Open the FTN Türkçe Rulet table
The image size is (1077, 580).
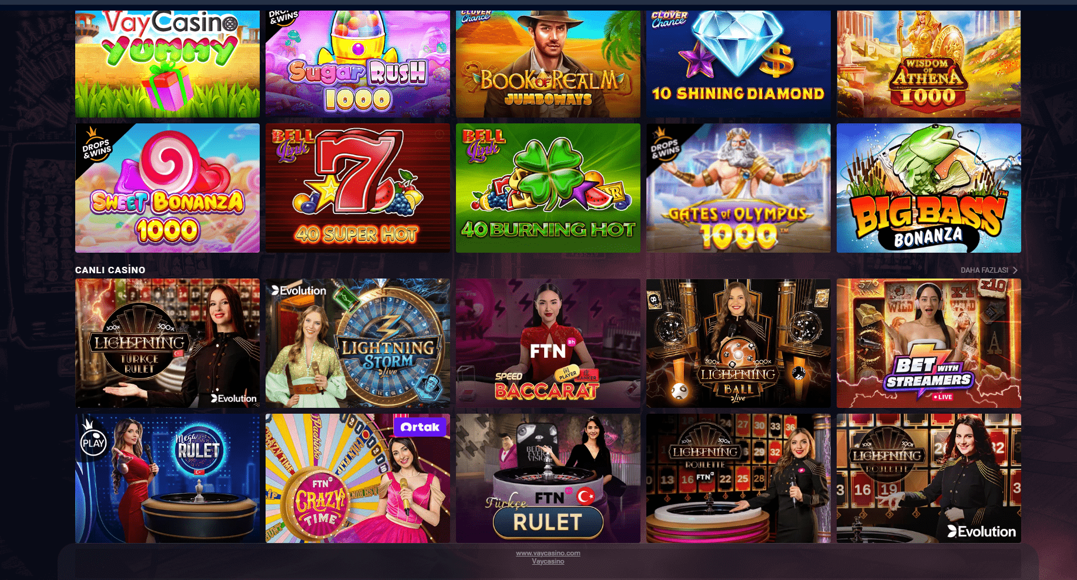point(548,478)
